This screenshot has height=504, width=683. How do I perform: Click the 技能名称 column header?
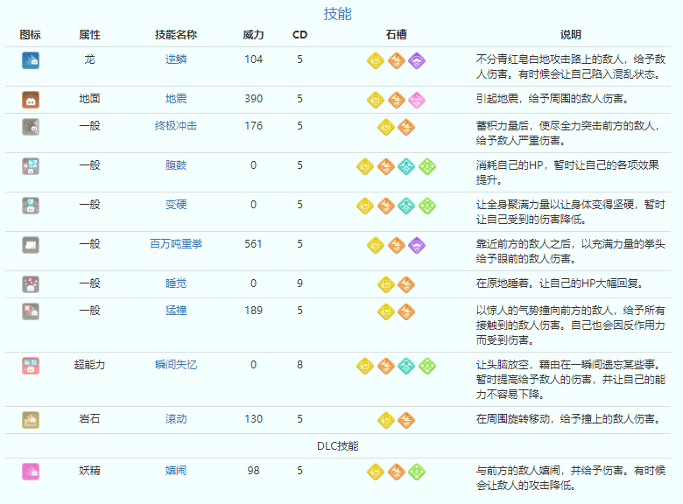[176, 35]
